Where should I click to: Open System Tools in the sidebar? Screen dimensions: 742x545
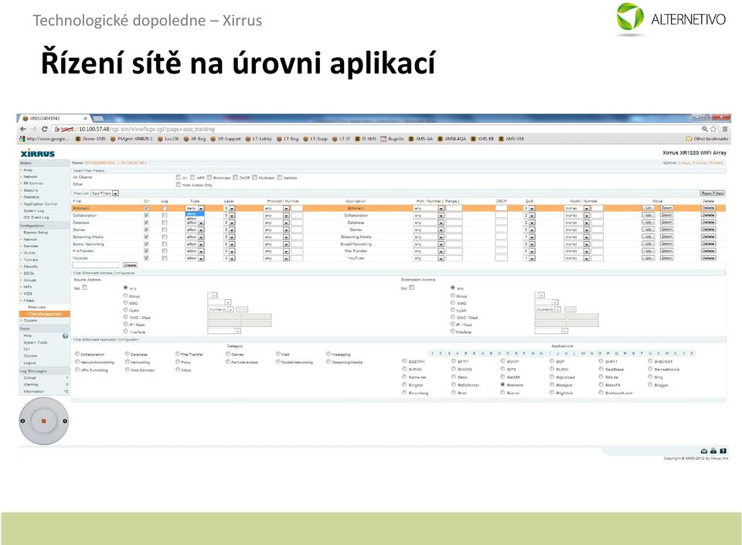(x=35, y=342)
